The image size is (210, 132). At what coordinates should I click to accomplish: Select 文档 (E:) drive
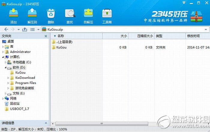click(16, 93)
